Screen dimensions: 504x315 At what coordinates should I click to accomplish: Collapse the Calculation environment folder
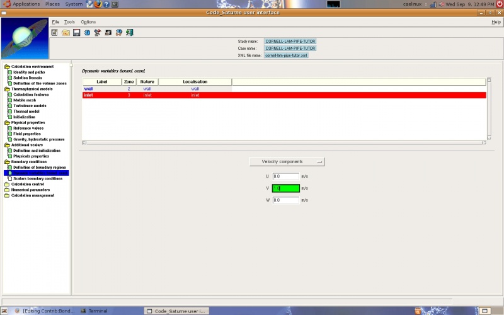[7, 67]
